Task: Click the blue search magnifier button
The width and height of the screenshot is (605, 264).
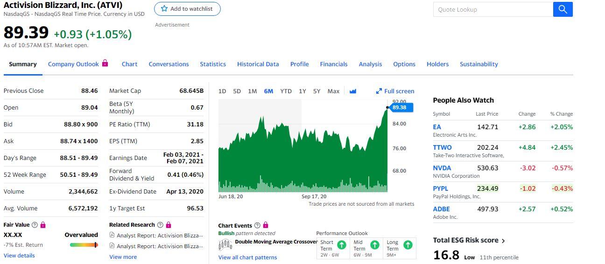Action: (563, 9)
